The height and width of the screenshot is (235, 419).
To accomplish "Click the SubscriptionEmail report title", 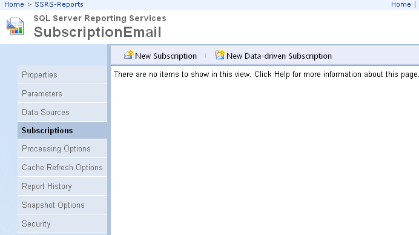I will tap(97, 32).
